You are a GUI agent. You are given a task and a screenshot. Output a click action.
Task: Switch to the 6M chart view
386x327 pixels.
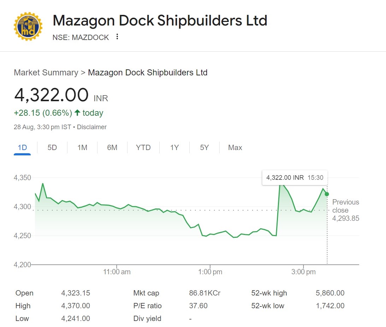[112, 148]
